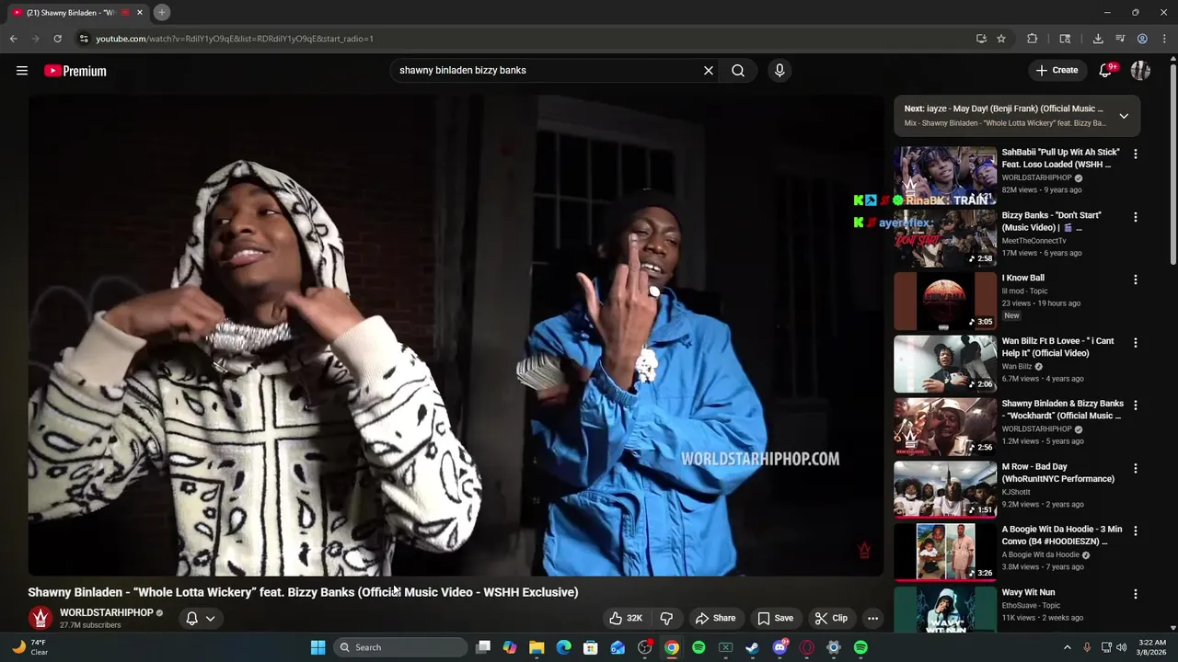This screenshot has width=1178, height=662.
Task: Play Bizzy Banks Don't Start thumbnail
Action: tap(945, 237)
